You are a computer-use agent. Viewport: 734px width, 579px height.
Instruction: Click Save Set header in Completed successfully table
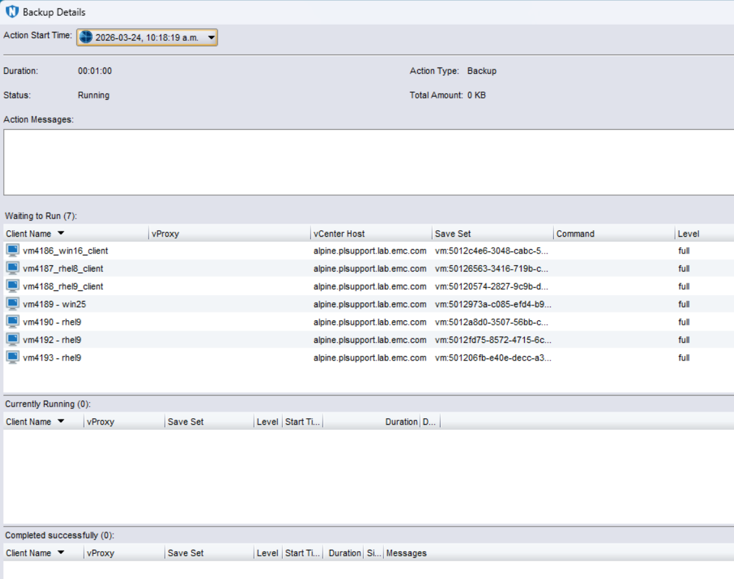tap(186, 553)
